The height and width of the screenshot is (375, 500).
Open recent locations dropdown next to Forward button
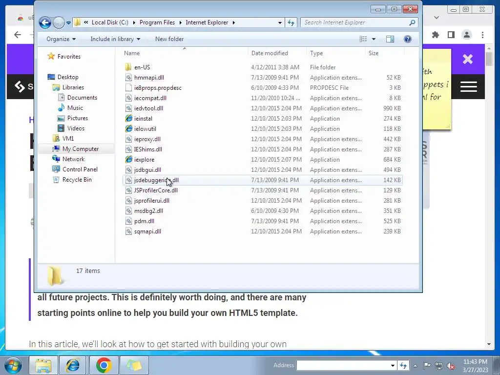pyautogui.click(x=68, y=22)
